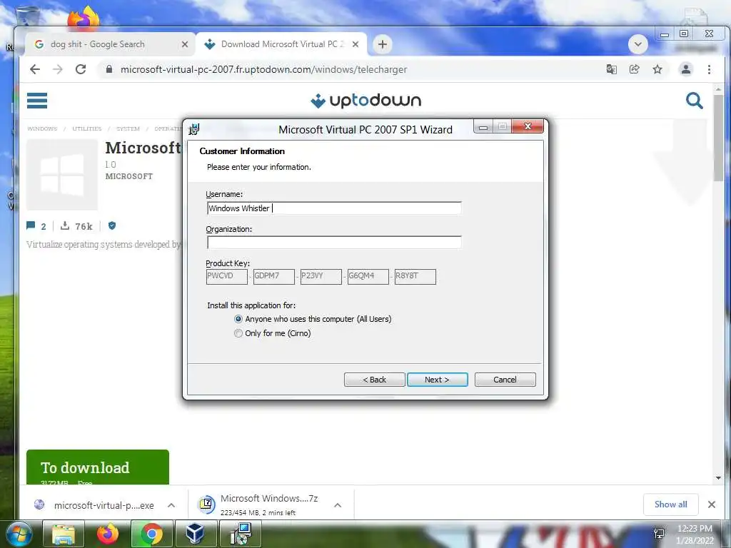The image size is (731, 548).
Task: Go forward in browser history
Action: (58, 69)
